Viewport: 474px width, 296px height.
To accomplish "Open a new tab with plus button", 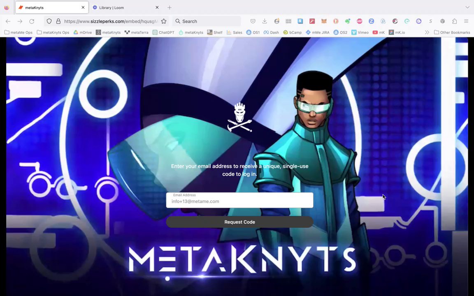I will coord(170,7).
